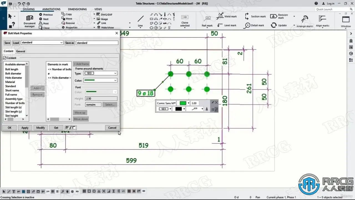
Task: Open the Document manager
Action: 29,21
